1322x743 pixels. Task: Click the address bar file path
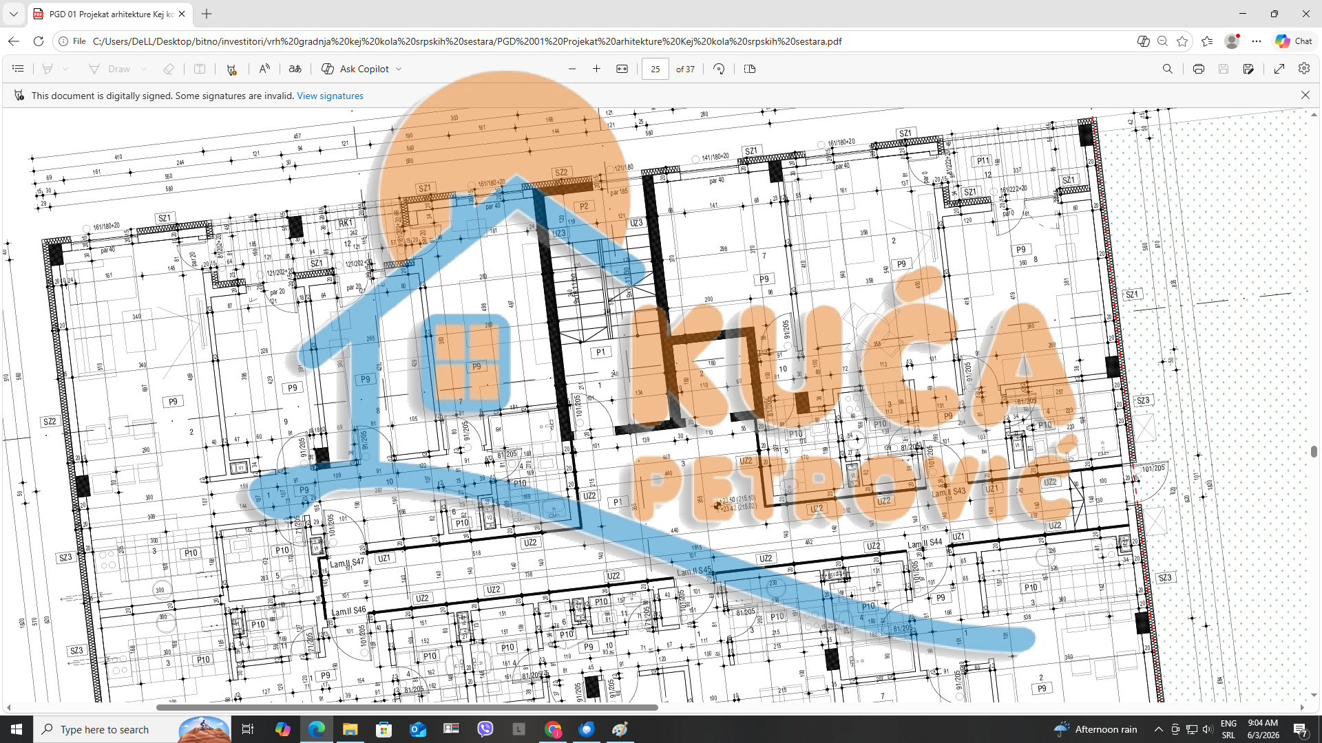[x=467, y=41]
